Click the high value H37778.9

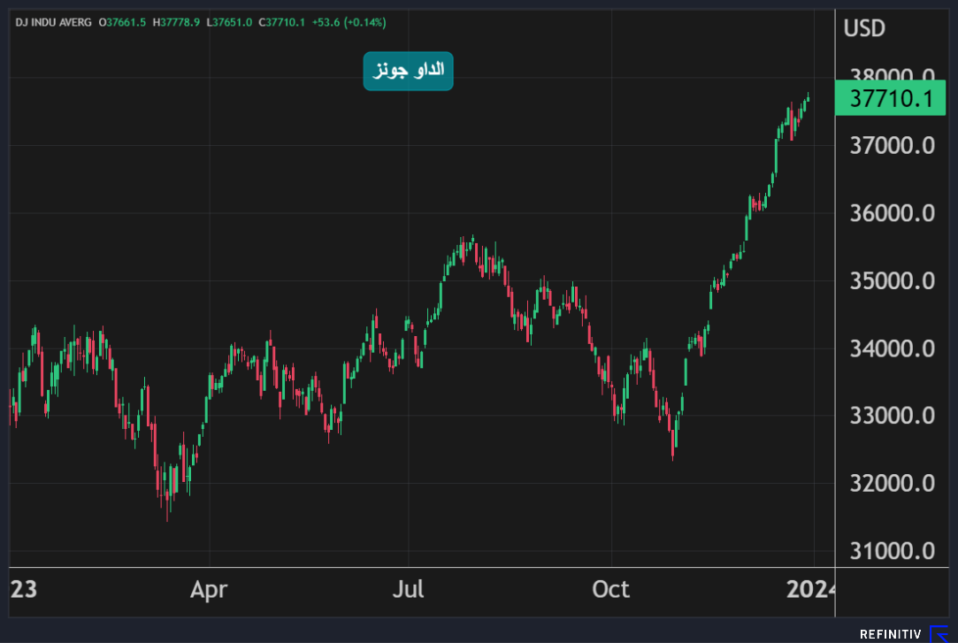point(176,23)
